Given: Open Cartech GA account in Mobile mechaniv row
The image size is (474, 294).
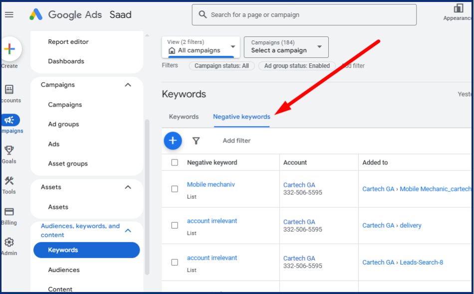Looking at the screenshot, I should pyautogui.click(x=299, y=185).
